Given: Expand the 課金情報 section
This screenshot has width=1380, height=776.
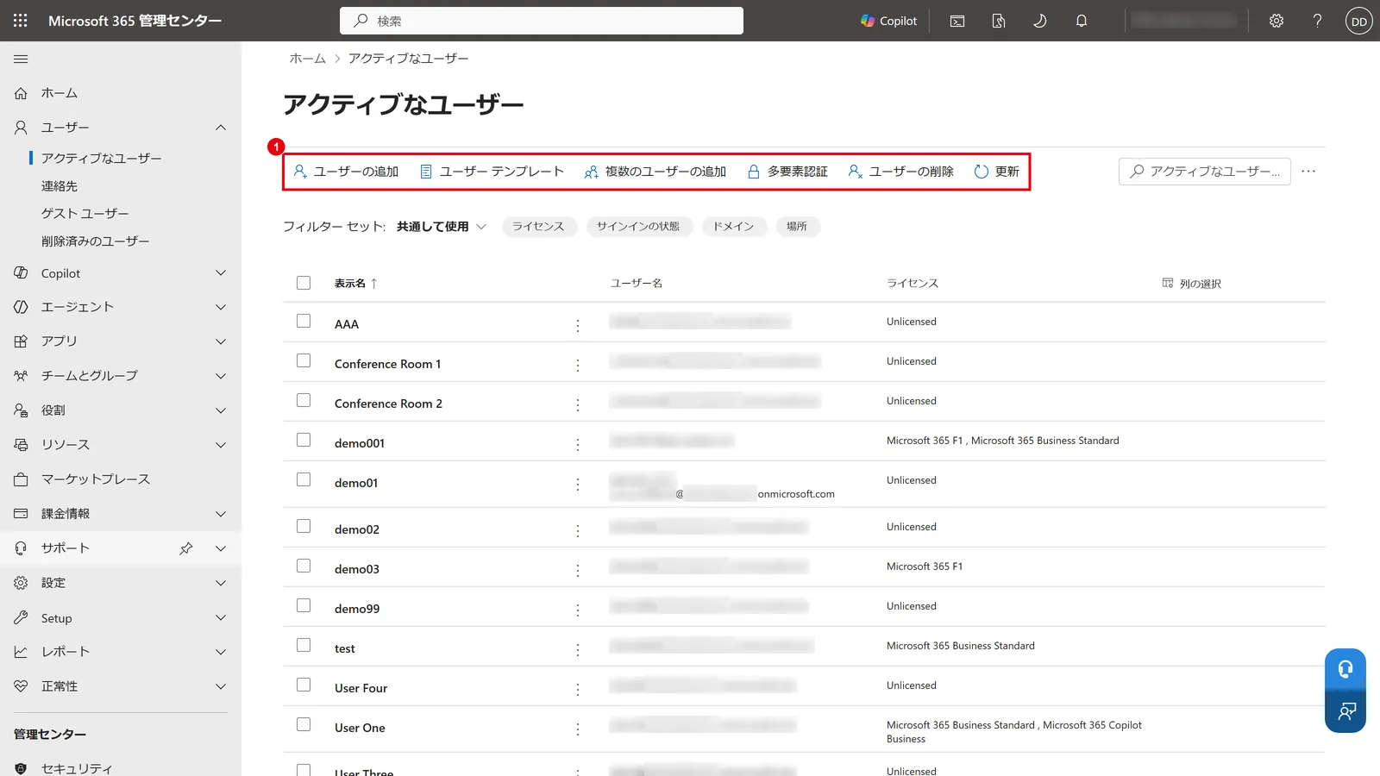Looking at the screenshot, I should click(221, 514).
